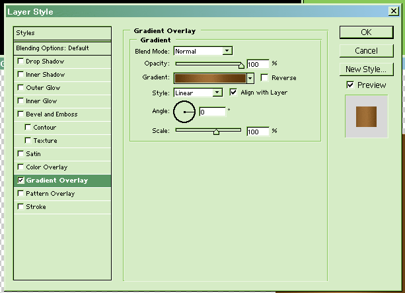Disable the Preview checkbox

coord(350,85)
